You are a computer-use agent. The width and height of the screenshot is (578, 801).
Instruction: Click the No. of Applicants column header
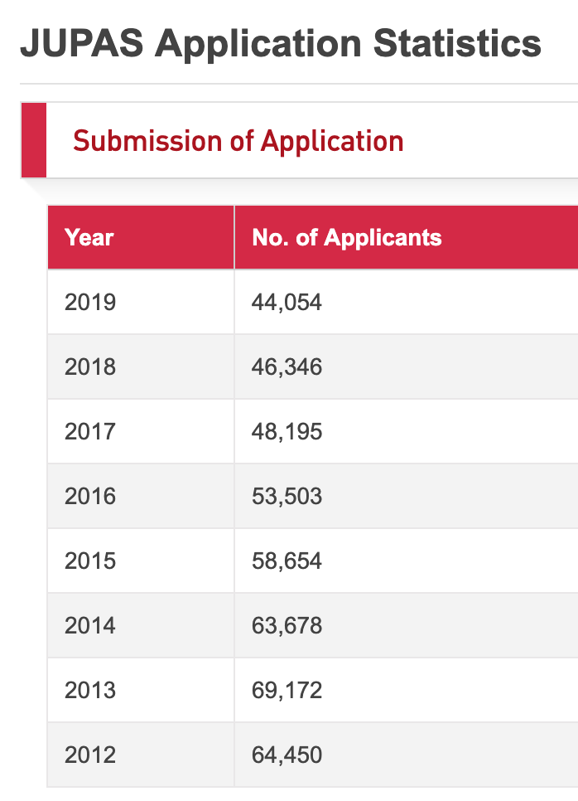point(407,237)
